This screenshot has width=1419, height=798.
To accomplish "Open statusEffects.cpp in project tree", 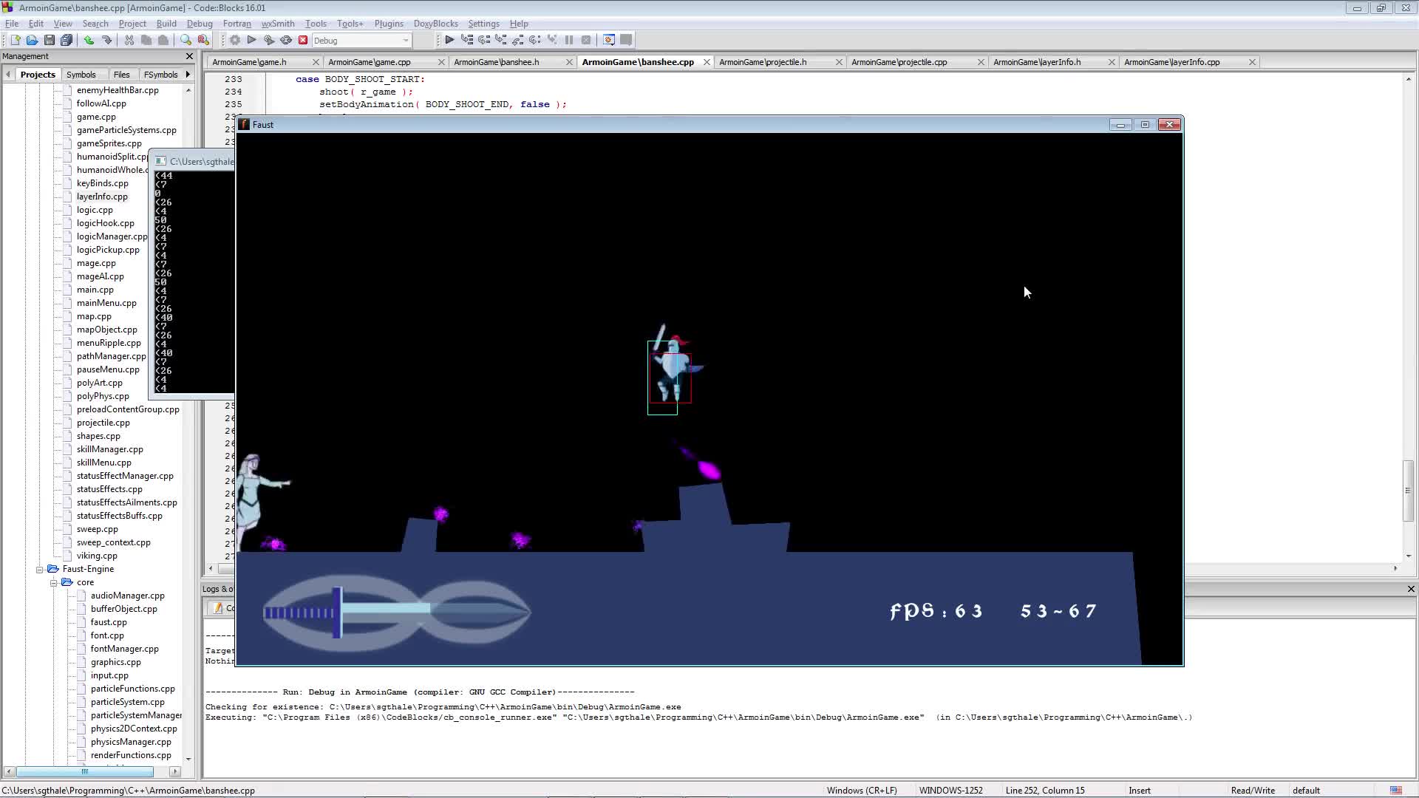I will point(109,489).
